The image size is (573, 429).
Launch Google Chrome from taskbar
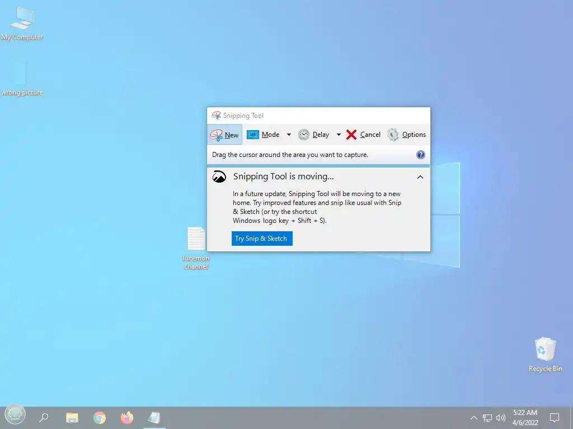(100, 417)
